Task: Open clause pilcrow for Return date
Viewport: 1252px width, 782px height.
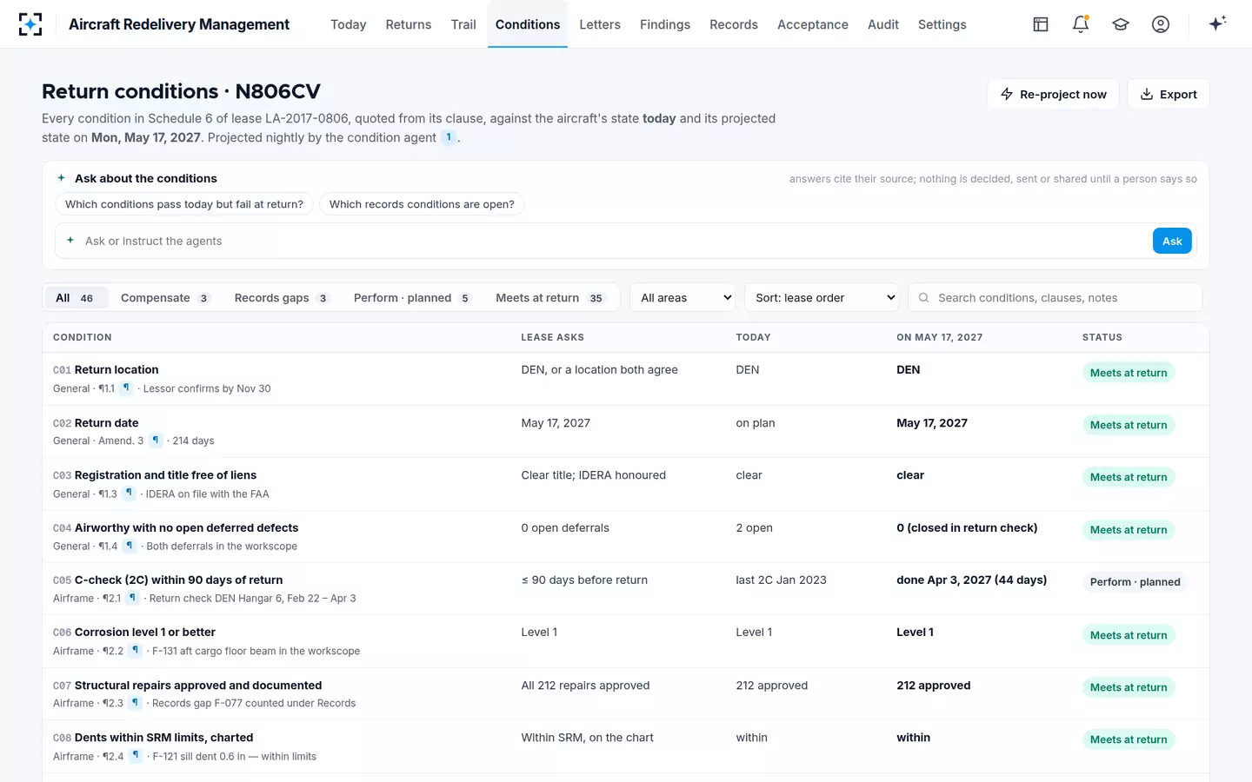Action: coord(156,441)
